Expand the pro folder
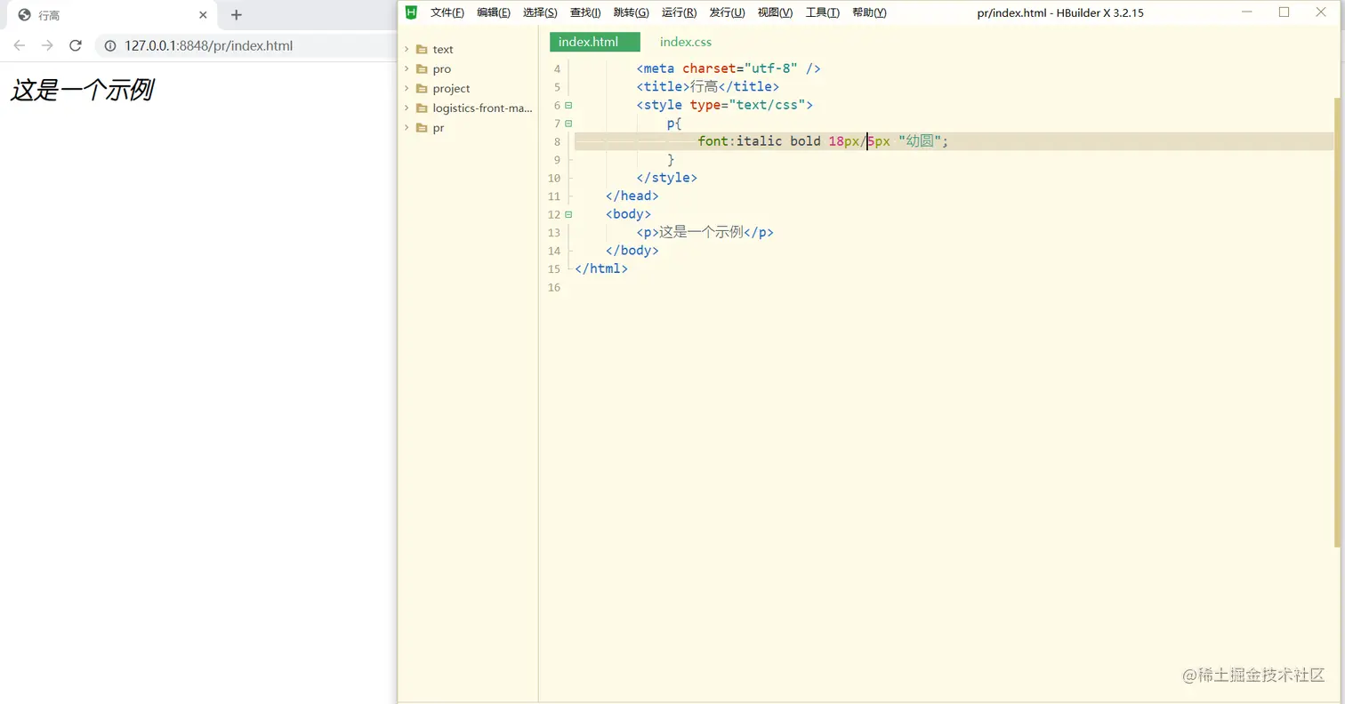 [407, 68]
